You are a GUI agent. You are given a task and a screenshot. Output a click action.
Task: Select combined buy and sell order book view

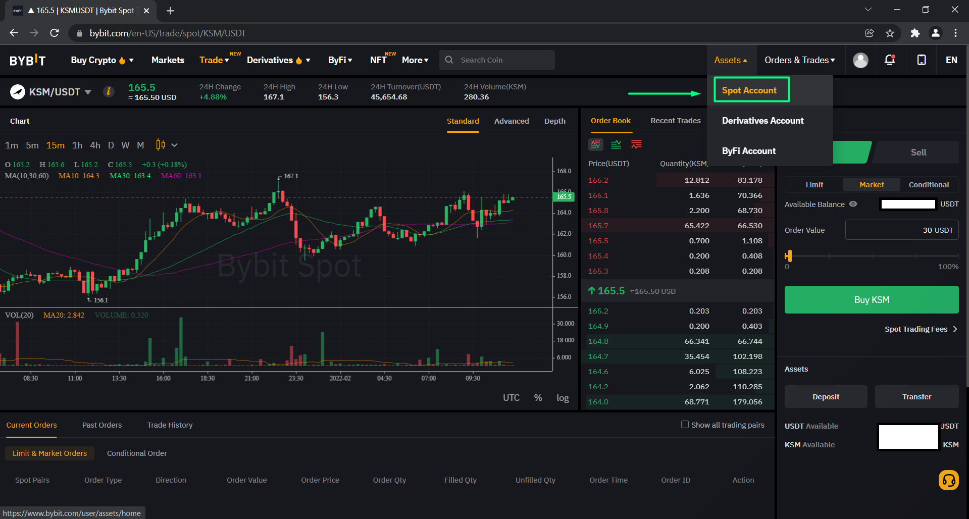[596, 145]
